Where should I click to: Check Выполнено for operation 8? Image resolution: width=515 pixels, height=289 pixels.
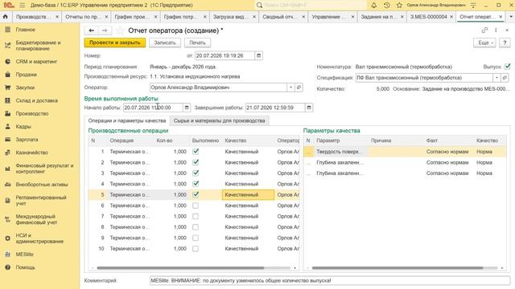[196, 227]
